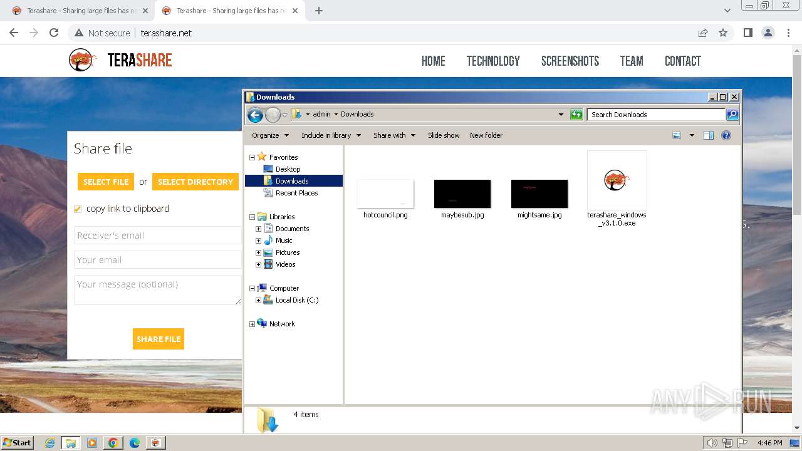
Task: Select Computer in navigation tree
Action: (284, 288)
